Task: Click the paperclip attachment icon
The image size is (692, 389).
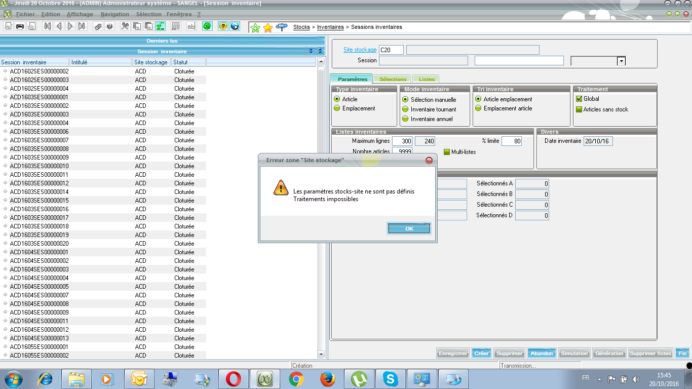Action: pos(98,26)
